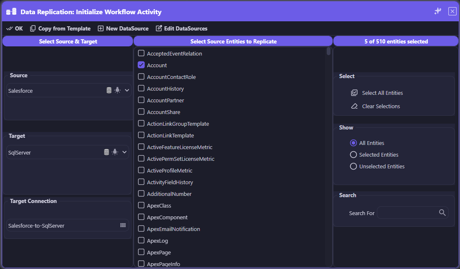This screenshot has width=460, height=269.
Task: Click the 5 of 510 entities selected header
Action: pos(396,41)
